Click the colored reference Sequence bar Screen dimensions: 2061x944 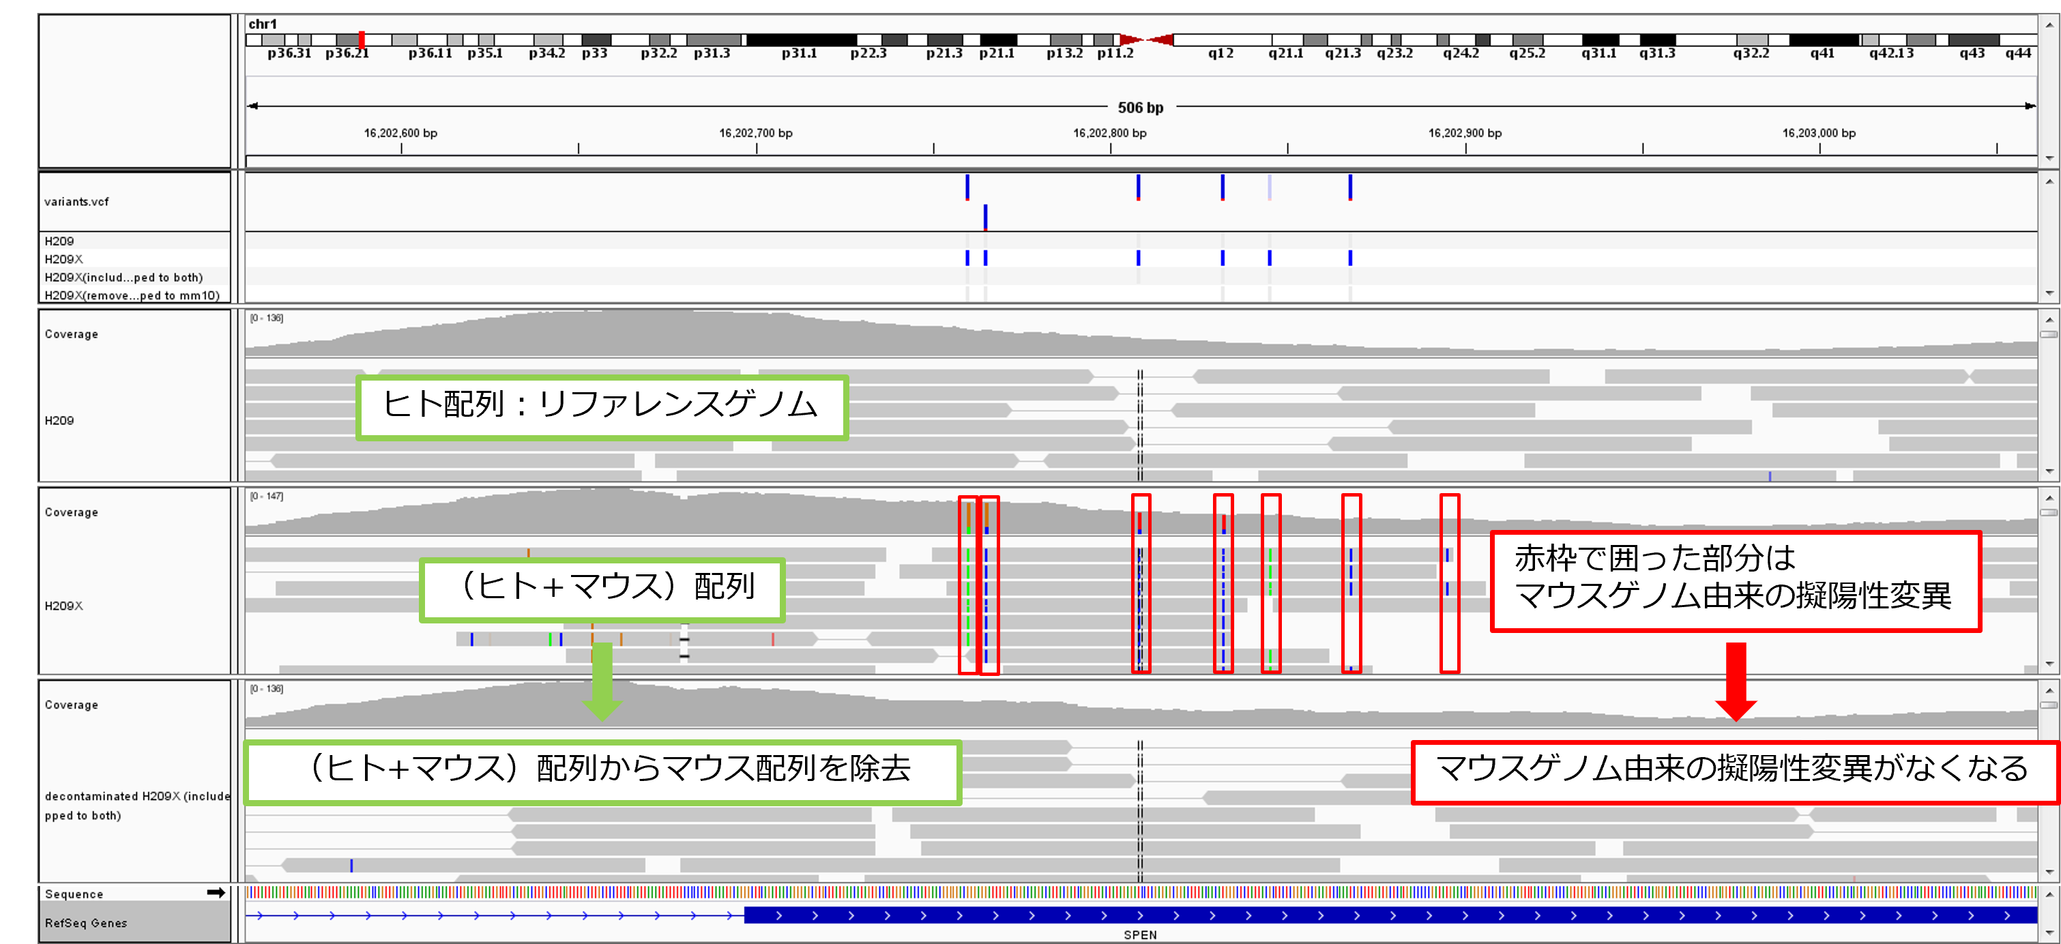1141,892
